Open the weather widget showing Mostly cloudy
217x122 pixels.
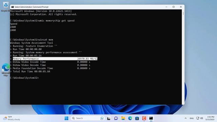(x=12, y=118)
